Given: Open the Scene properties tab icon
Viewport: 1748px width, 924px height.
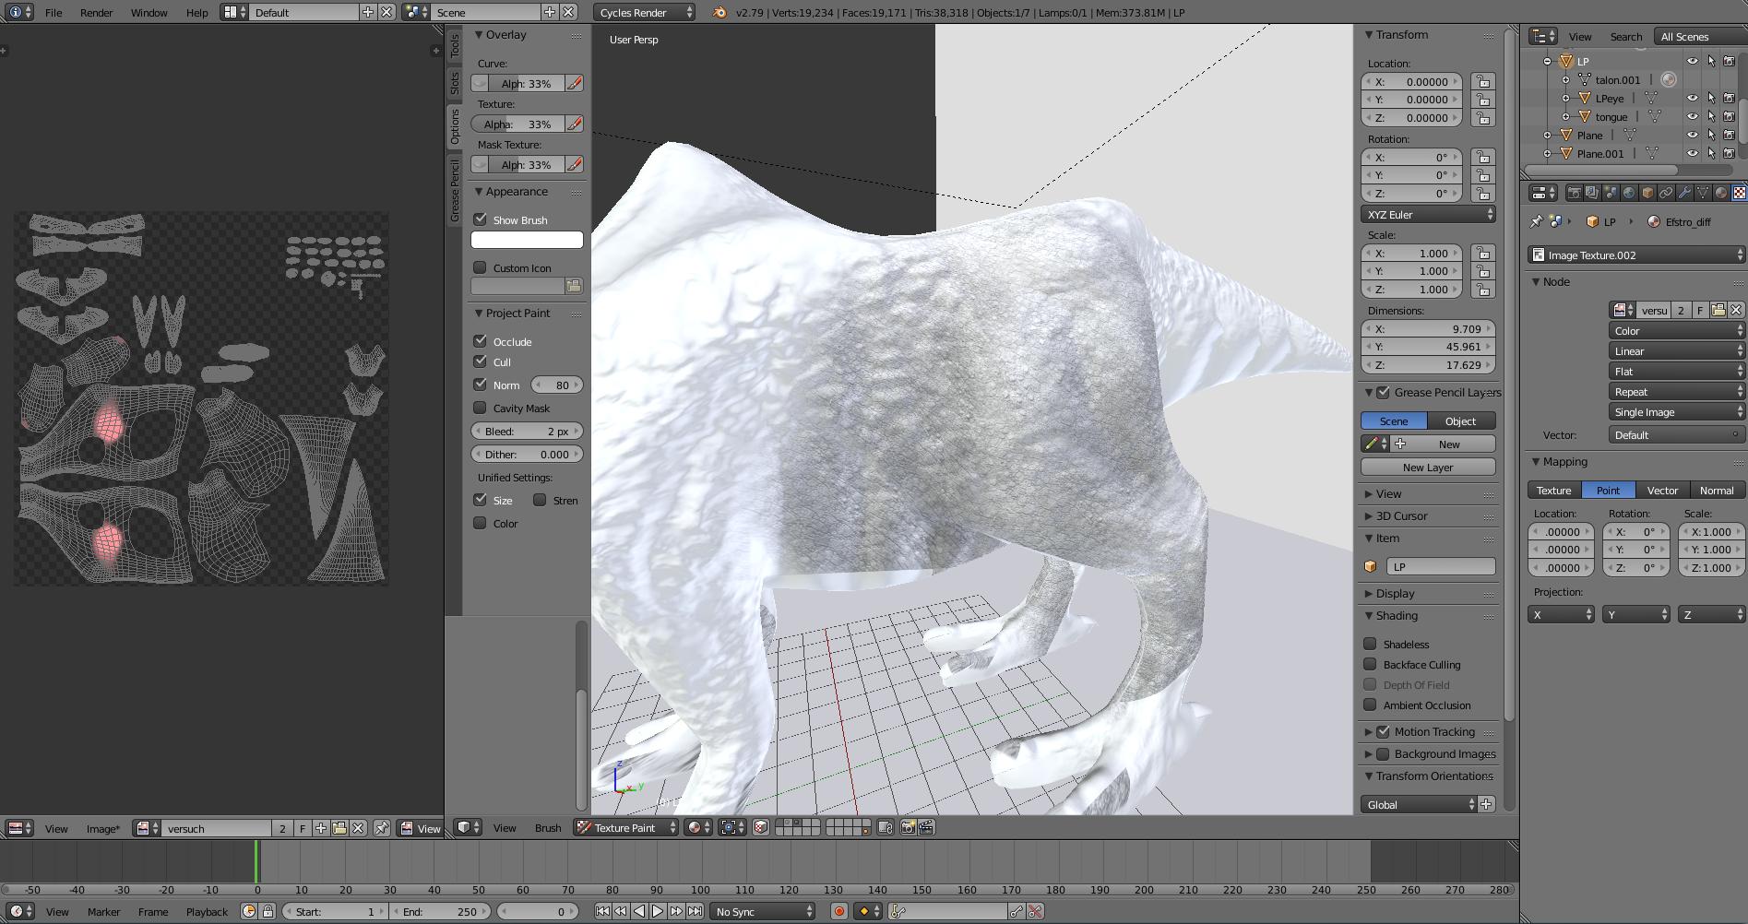Looking at the screenshot, I should click(1611, 193).
